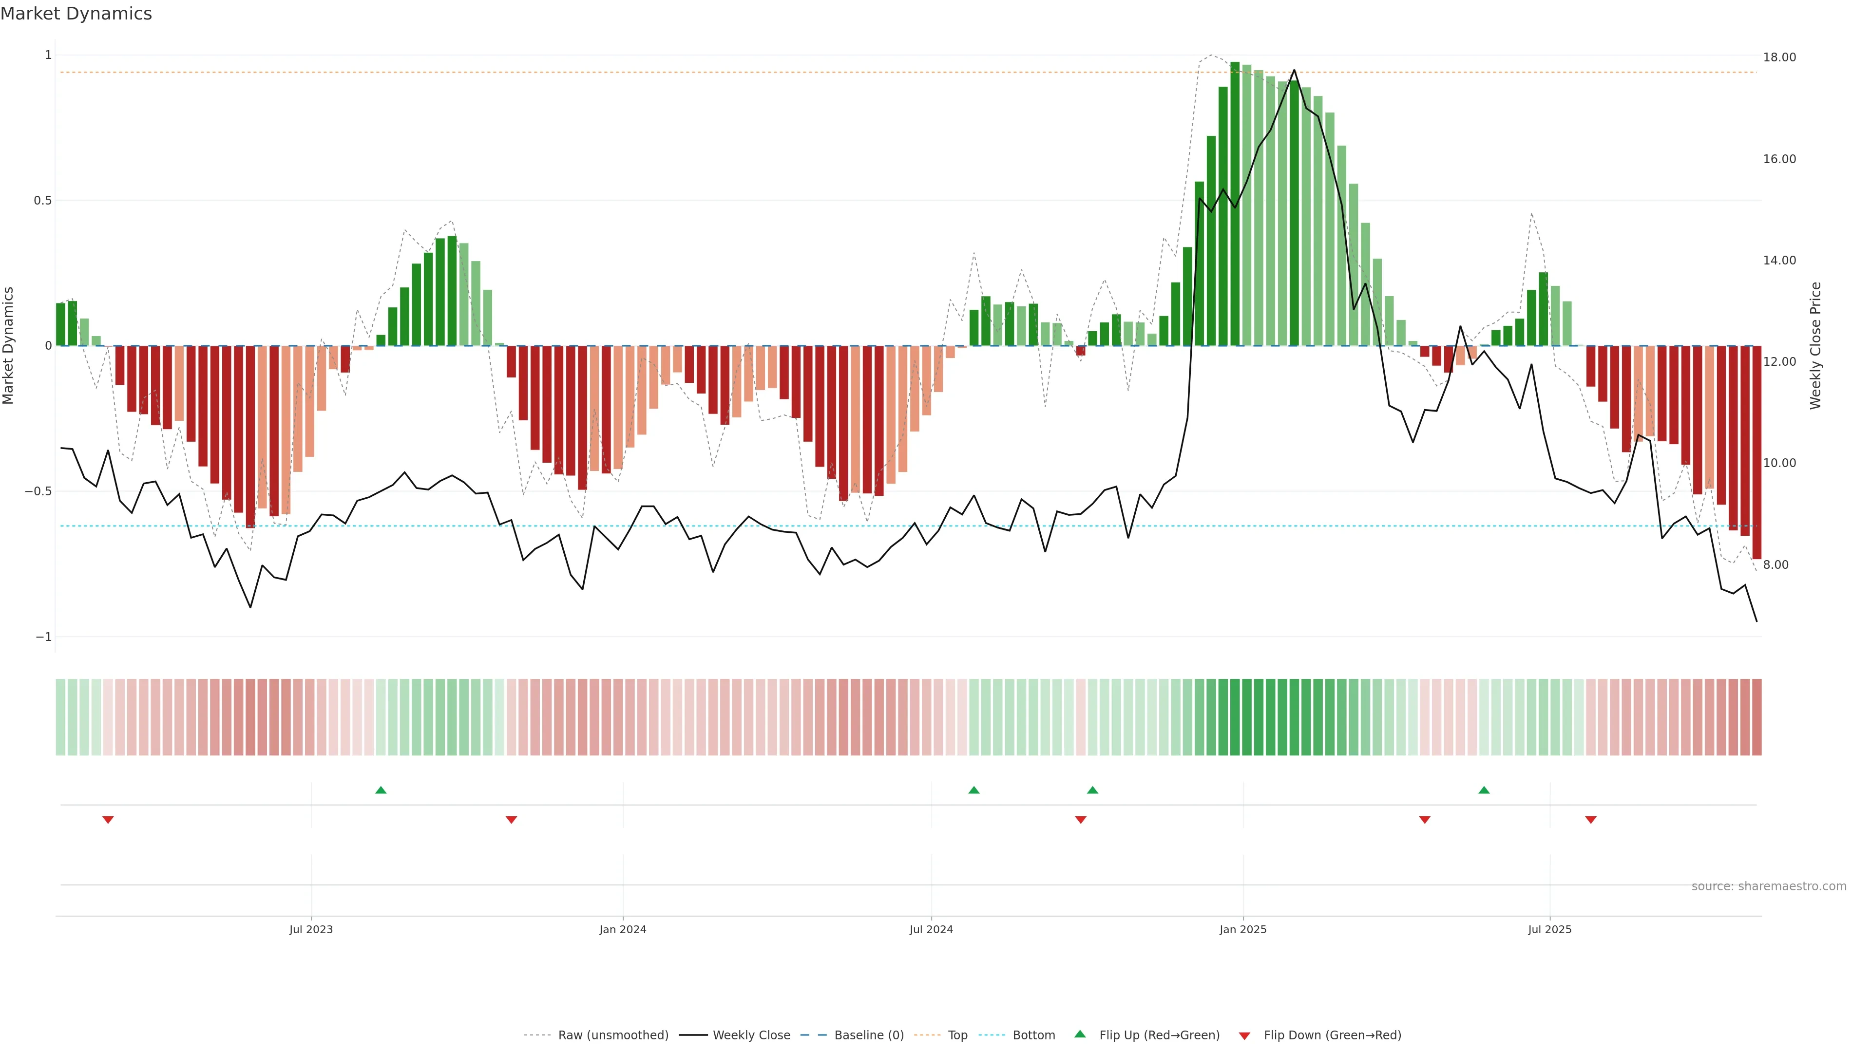Screen dimensions: 1871x1052
Task: Toggle the Baseline (0) legend entry
Action: click(x=869, y=1035)
